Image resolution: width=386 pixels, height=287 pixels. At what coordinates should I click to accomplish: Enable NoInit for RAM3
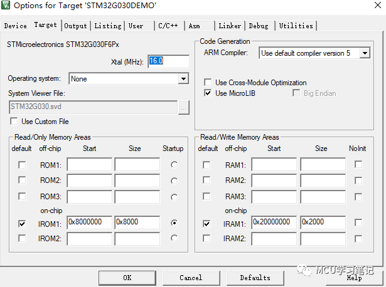click(358, 197)
